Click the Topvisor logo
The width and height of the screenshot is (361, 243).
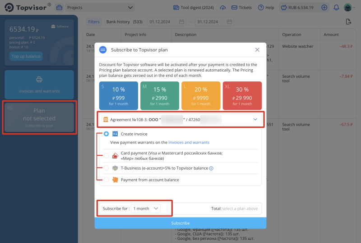(27, 7)
